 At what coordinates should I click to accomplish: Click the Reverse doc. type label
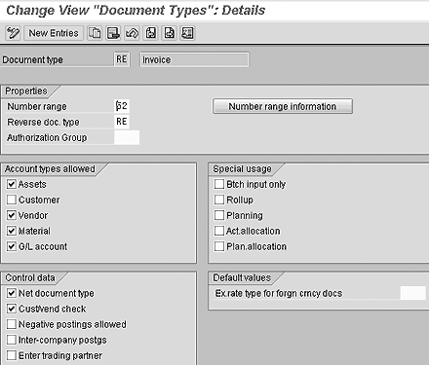point(43,123)
